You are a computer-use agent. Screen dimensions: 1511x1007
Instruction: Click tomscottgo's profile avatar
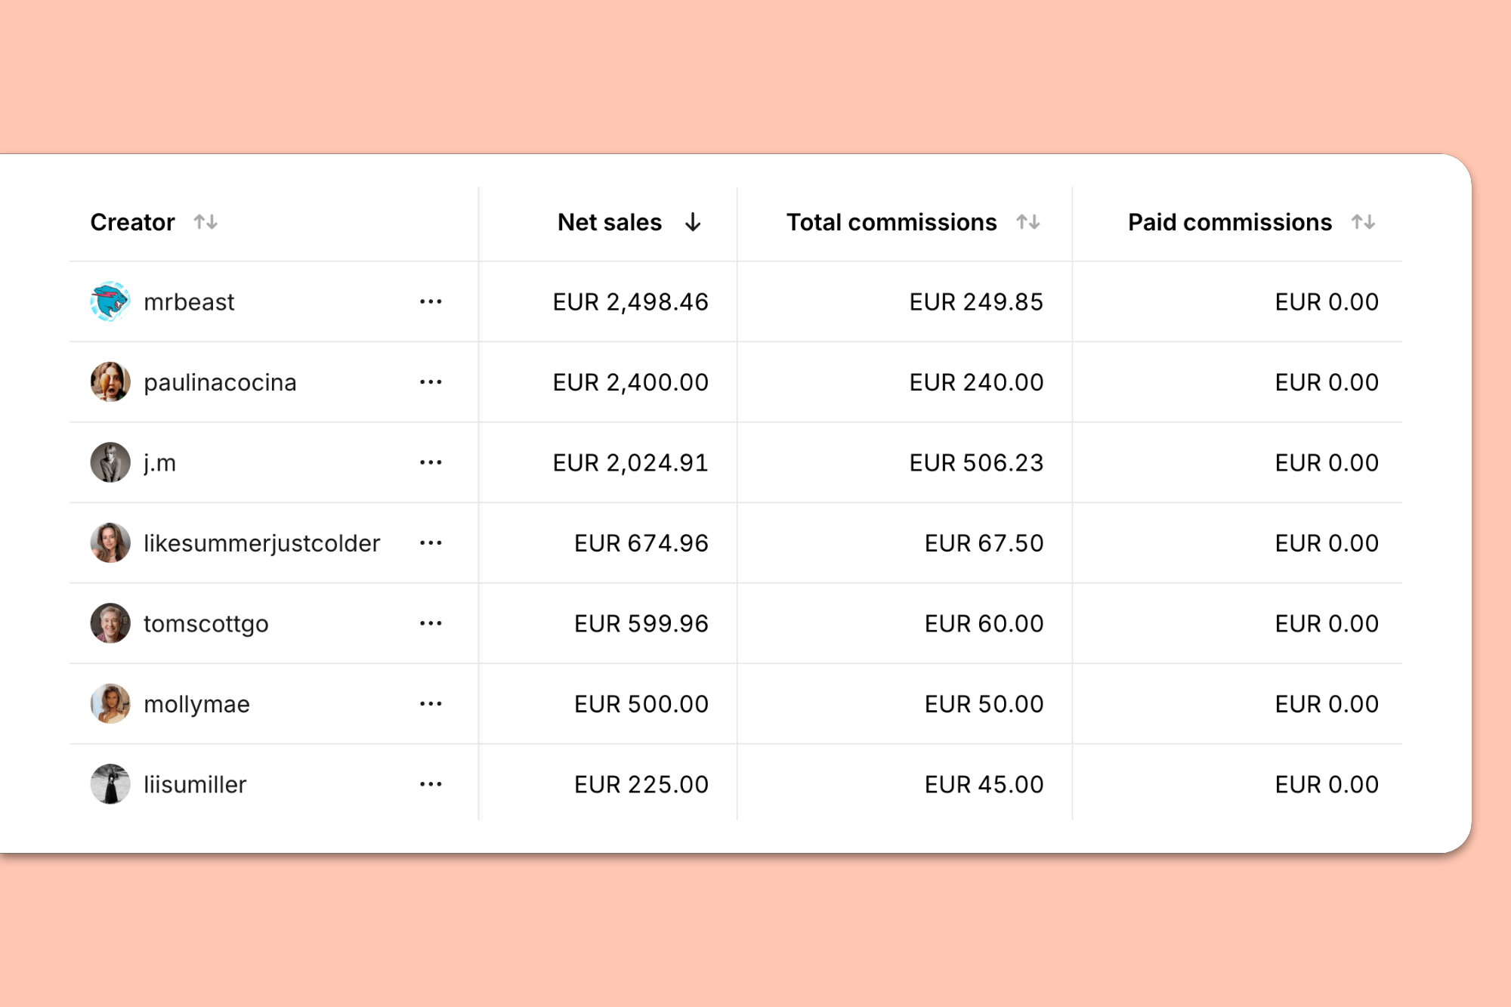110,623
